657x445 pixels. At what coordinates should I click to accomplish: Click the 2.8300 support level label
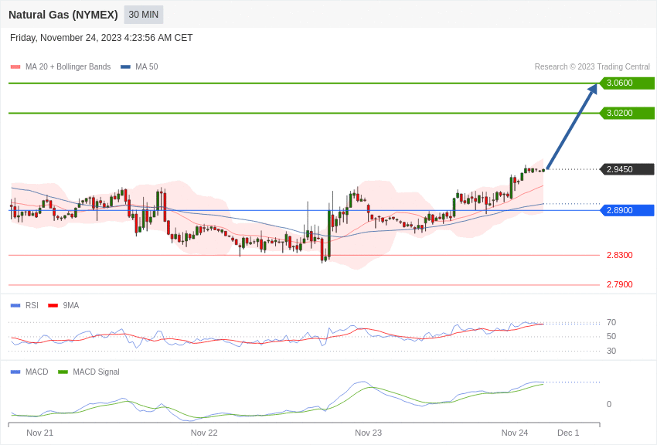click(x=620, y=256)
